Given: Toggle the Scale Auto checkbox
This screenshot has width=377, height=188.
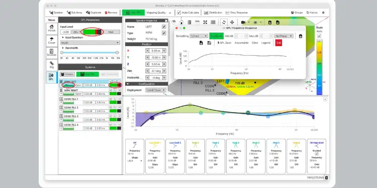Looking at the screenshot, I should click(319, 36).
